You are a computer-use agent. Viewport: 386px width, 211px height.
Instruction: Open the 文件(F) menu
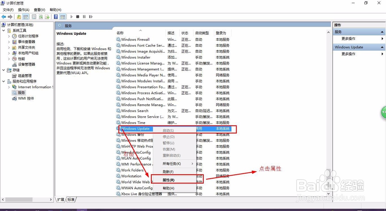[8, 10]
